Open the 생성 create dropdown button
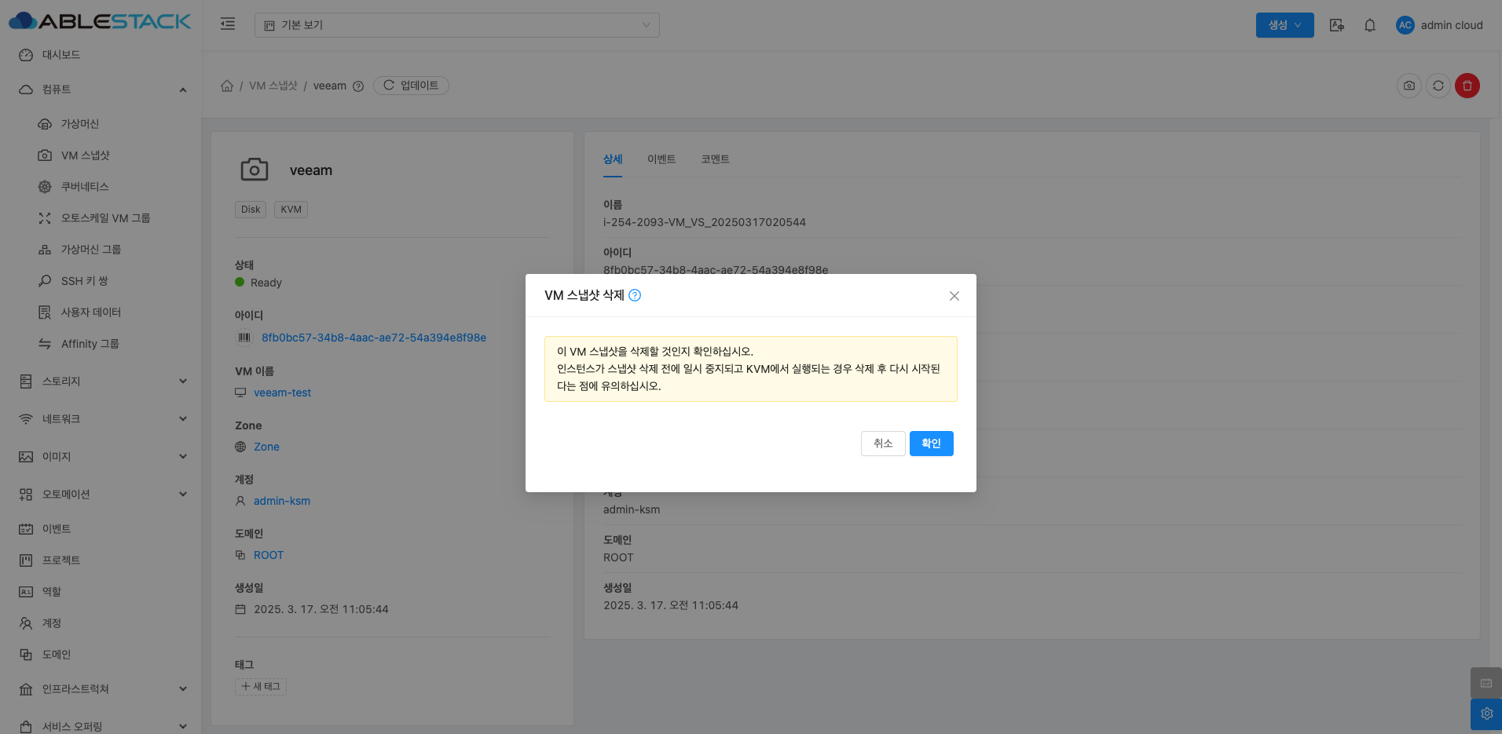 point(1284,25)
